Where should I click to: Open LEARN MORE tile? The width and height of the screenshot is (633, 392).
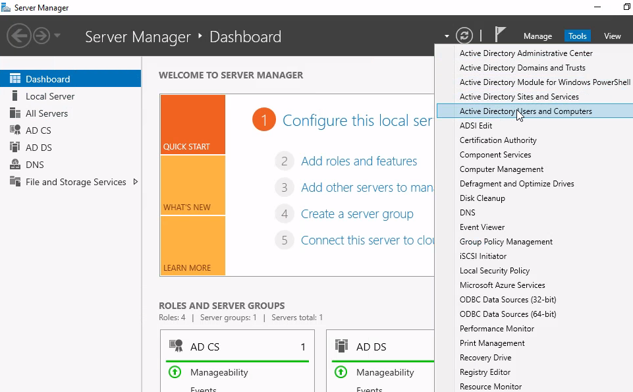[192, 246]
